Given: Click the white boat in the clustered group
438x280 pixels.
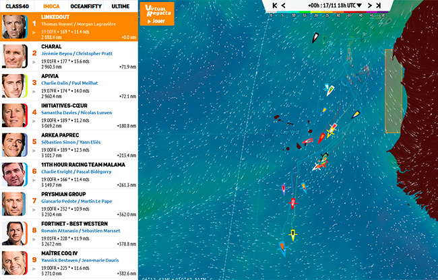Looking at the screenshot, I should coord(316,167).
